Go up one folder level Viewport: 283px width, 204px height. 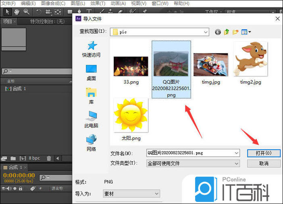(227, 32)
